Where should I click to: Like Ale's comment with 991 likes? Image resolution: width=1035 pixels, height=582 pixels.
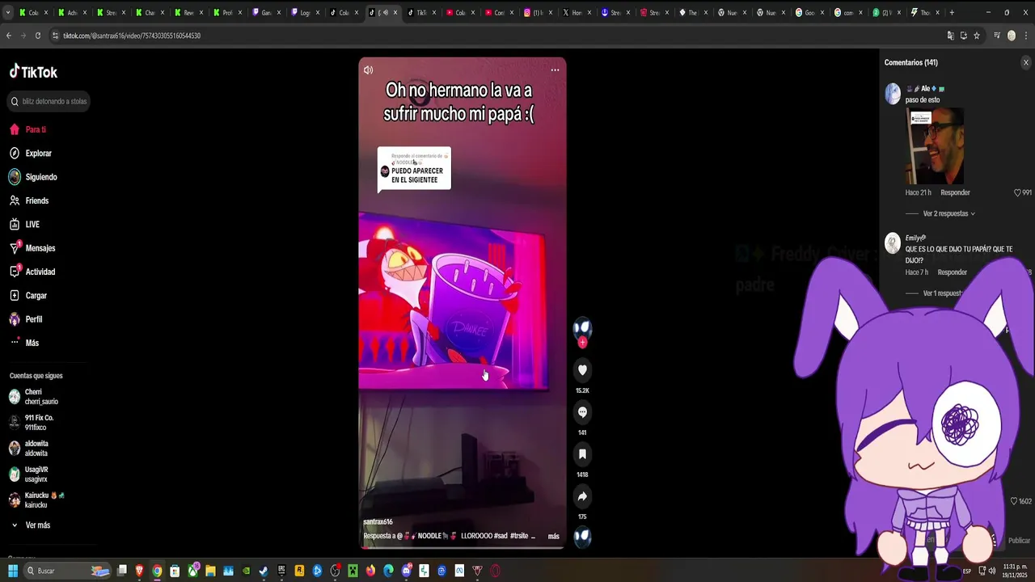pos(1018,192)
